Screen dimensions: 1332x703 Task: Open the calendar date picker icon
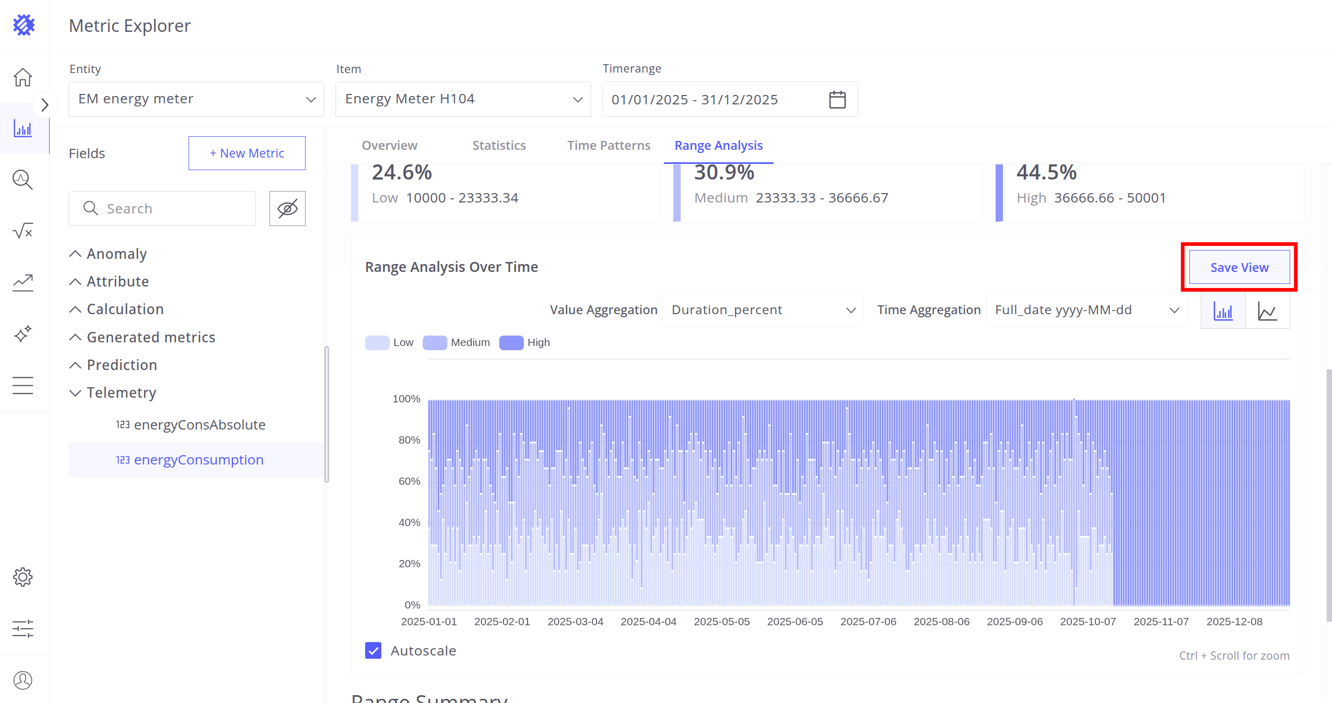point(837,99)
